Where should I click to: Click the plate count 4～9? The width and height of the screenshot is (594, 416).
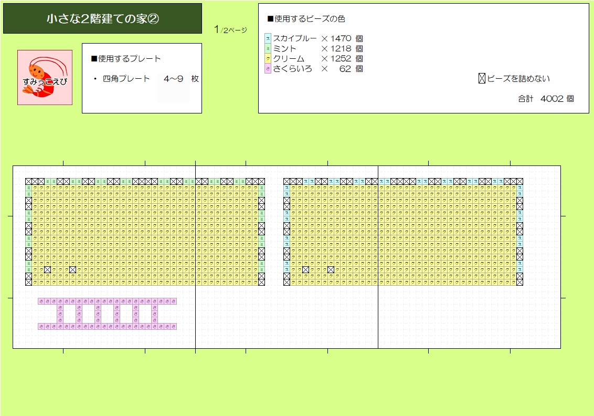[x=174, y=78]
